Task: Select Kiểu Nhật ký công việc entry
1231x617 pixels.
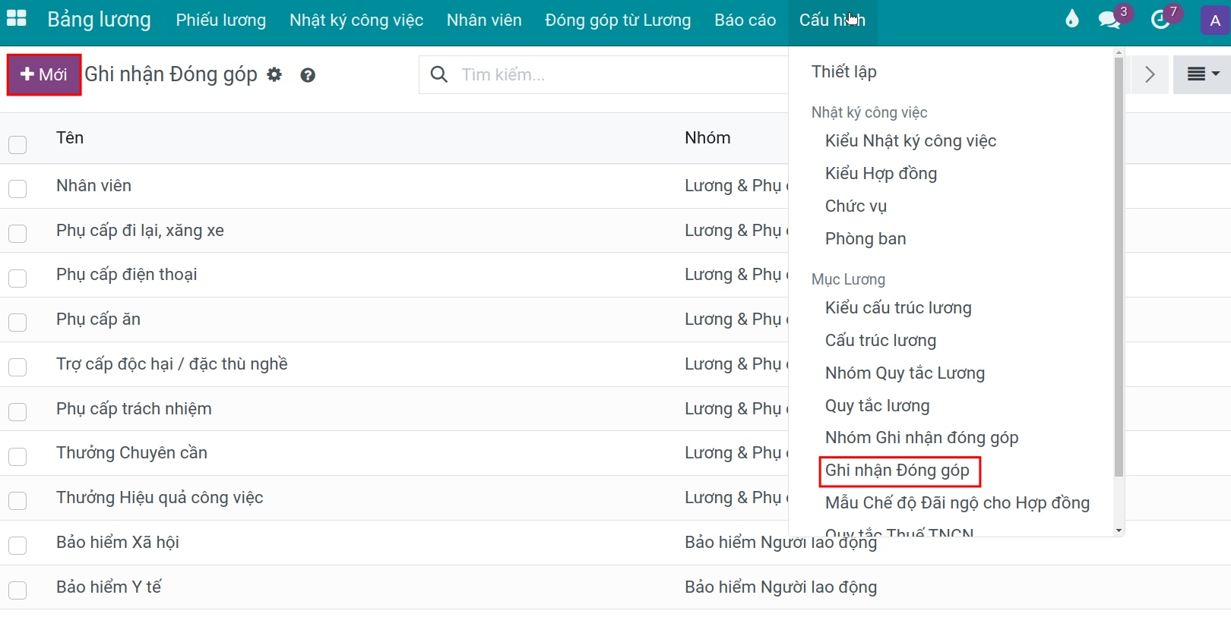Action: [911, 141]
